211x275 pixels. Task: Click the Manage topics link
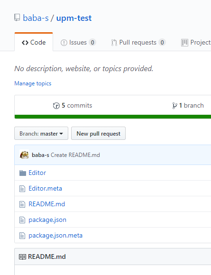(x=33, y=83)
